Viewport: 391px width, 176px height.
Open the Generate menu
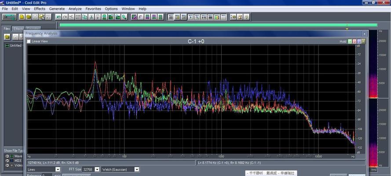point(57,9)
